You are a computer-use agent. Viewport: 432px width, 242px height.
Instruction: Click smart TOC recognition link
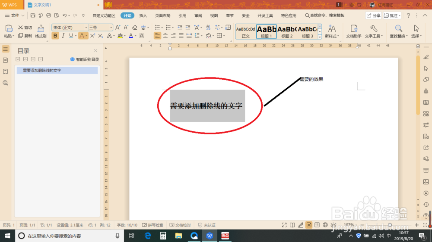coord(85,59)
